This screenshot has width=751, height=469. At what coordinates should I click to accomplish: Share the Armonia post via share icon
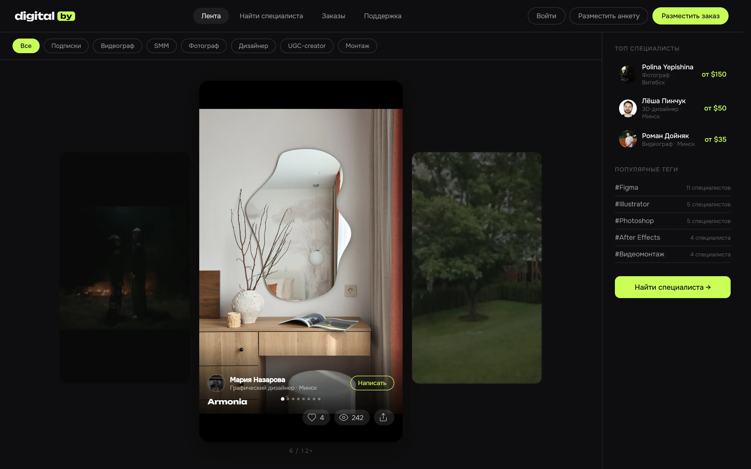pos(384,417)
